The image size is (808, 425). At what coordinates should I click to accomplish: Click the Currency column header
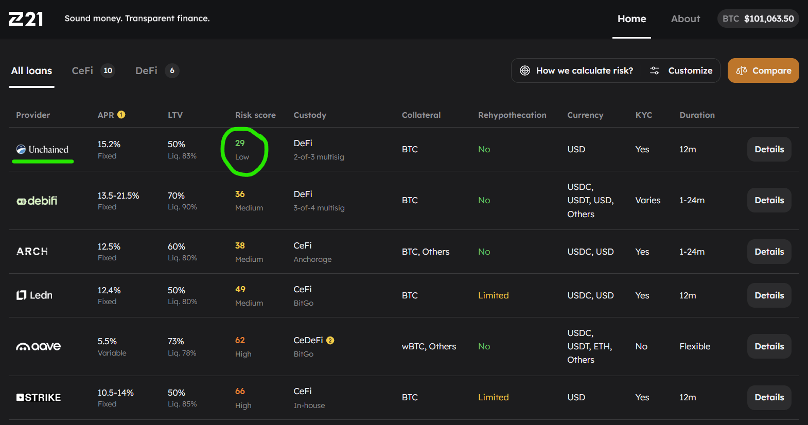pos(585,115)
